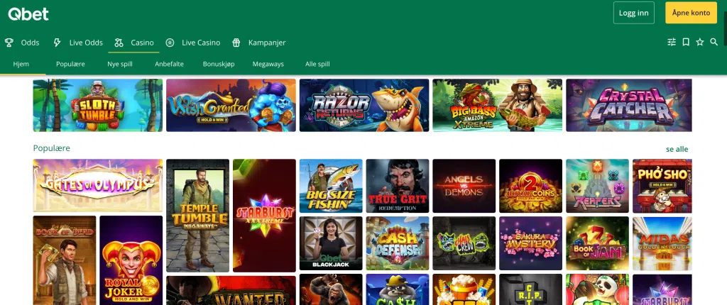Click the Populære section heading
The width and height of the screenshot is (727, 305).
pyautogui.click(x=51, y=148)
